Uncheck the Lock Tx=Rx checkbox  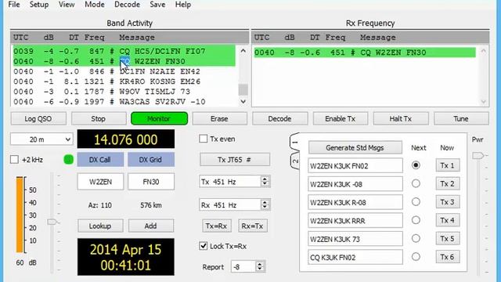point(204,246)
